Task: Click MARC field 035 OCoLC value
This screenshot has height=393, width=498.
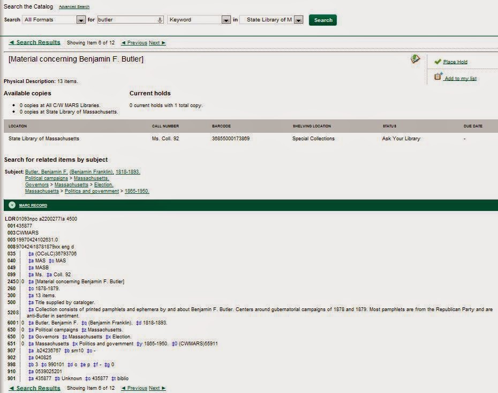Action: pos(56,254)
